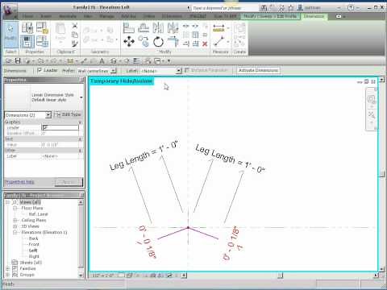Image resolution: width=387 pixels, height=290 pixels.
Task: Open the Label None dropdown
Action: (x=179, y=71)
